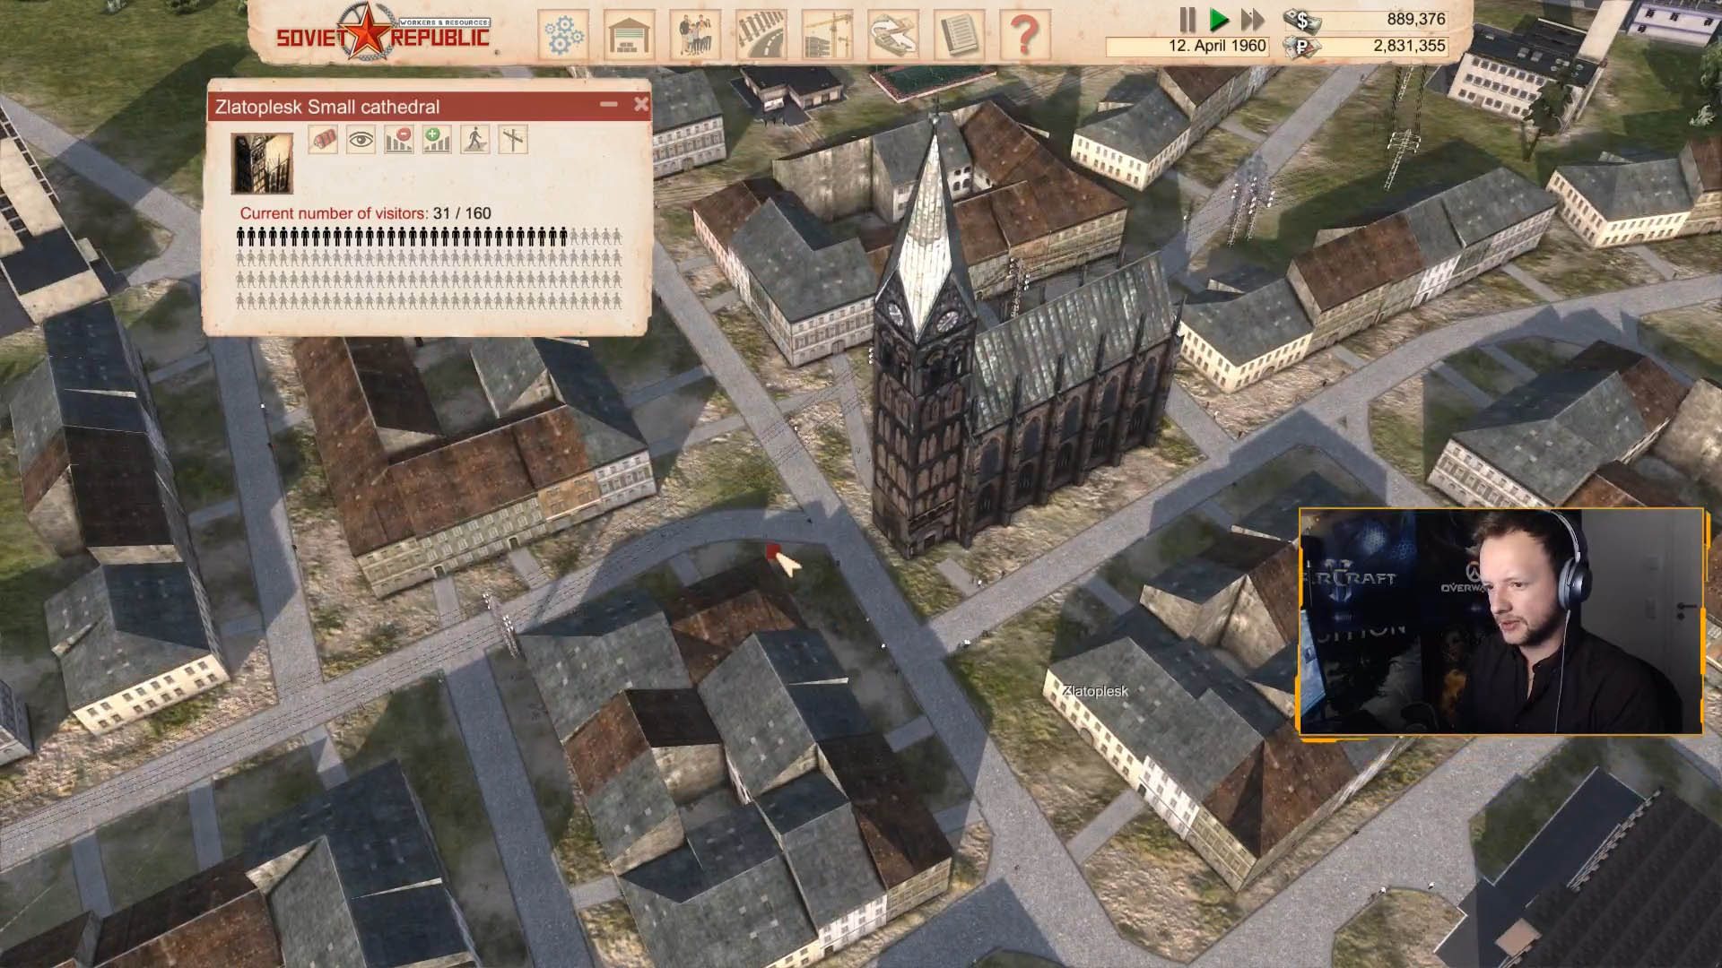Minimize the Small cathedral panel
The width and height of the screenshot is (1722, 968).
coord(609,105)
